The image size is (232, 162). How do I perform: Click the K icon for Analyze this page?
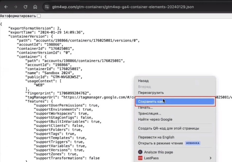click(140, 152)
